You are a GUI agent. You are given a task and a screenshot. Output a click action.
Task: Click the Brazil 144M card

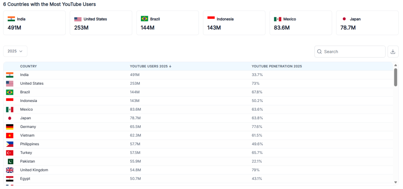pyautogui.click(x=168, y=22)
